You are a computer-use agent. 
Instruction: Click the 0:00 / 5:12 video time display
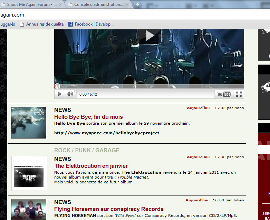point(88,94)
